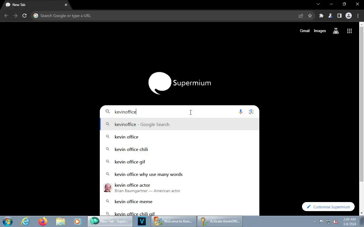The height and width of the screenshot is (227, 364).
Task: Go forward with the forward arrow
Action: point(15,16)
